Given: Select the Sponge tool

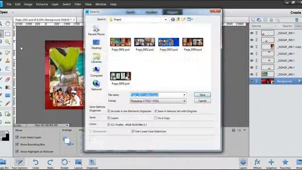Looking at the screenshot, I should (x=8, y=68).
